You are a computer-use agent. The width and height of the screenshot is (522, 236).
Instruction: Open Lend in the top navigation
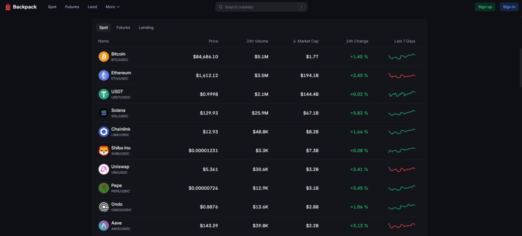(92, 7)
